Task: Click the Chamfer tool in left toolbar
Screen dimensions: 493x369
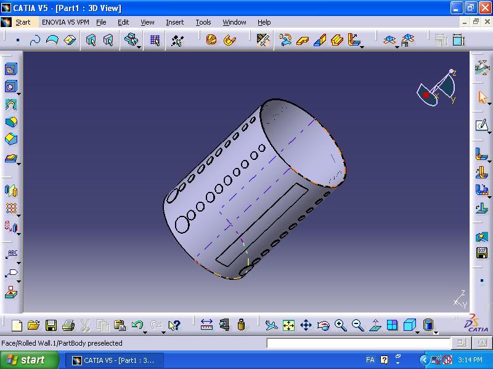Action: [x=11, y=140]
